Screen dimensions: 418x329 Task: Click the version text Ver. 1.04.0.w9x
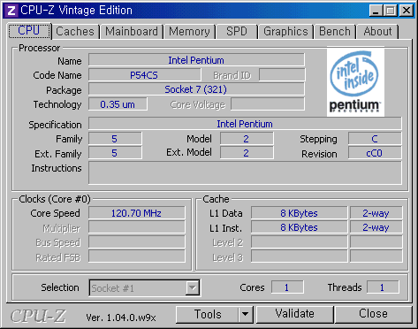click(x=121, y=318)
